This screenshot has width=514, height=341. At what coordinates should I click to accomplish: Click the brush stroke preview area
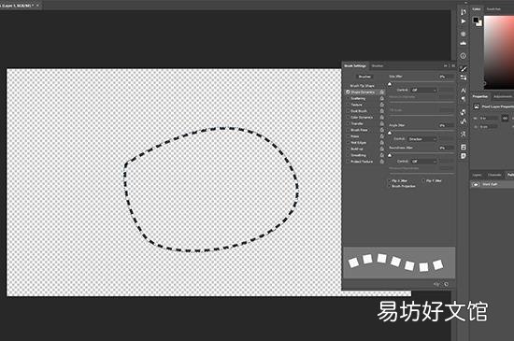coord(399,263)
